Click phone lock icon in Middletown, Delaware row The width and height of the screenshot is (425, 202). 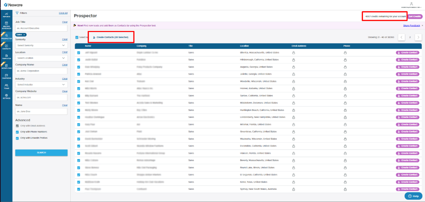pyautogui.click(x=345, y=103)
